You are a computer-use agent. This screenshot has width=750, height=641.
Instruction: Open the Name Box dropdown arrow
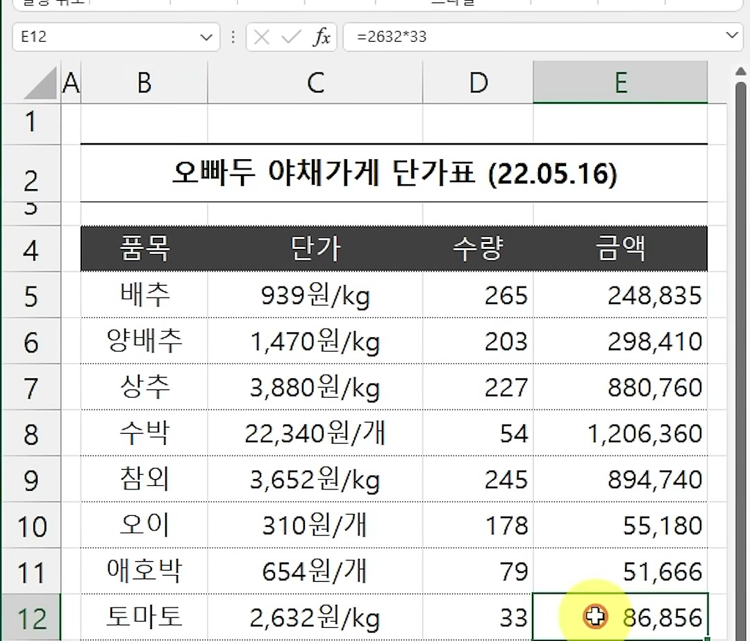(x=206, y=37)
